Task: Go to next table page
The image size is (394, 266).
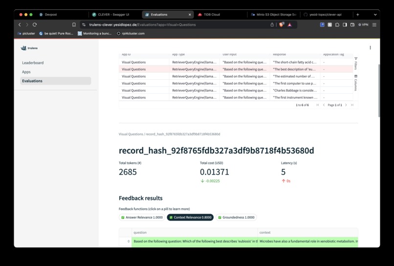Action: [346, 105]
